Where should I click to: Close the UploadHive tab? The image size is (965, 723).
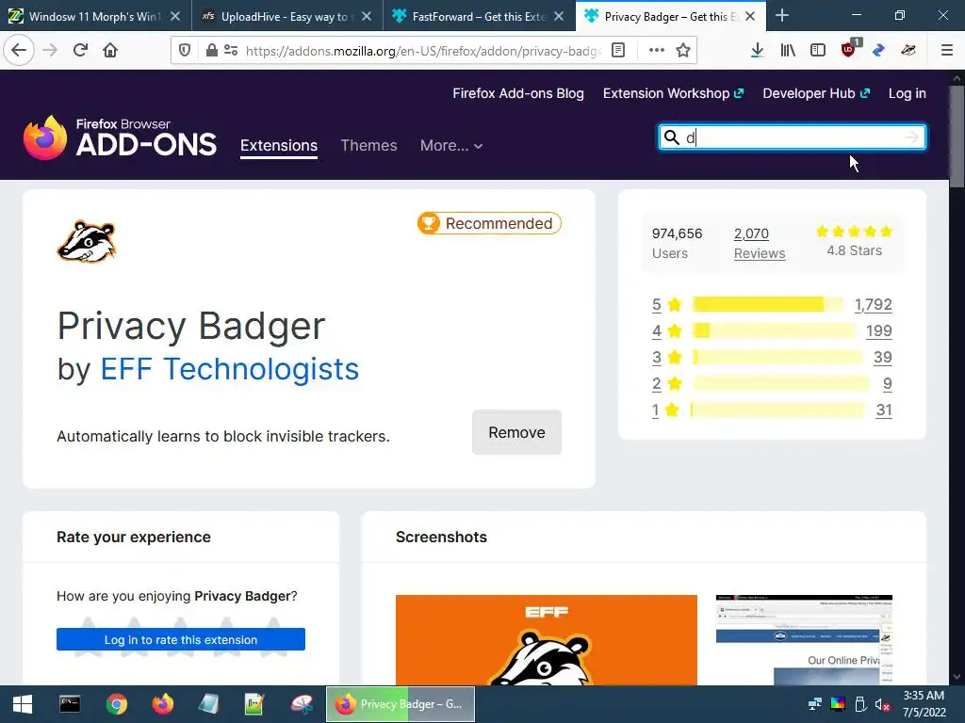367,16
